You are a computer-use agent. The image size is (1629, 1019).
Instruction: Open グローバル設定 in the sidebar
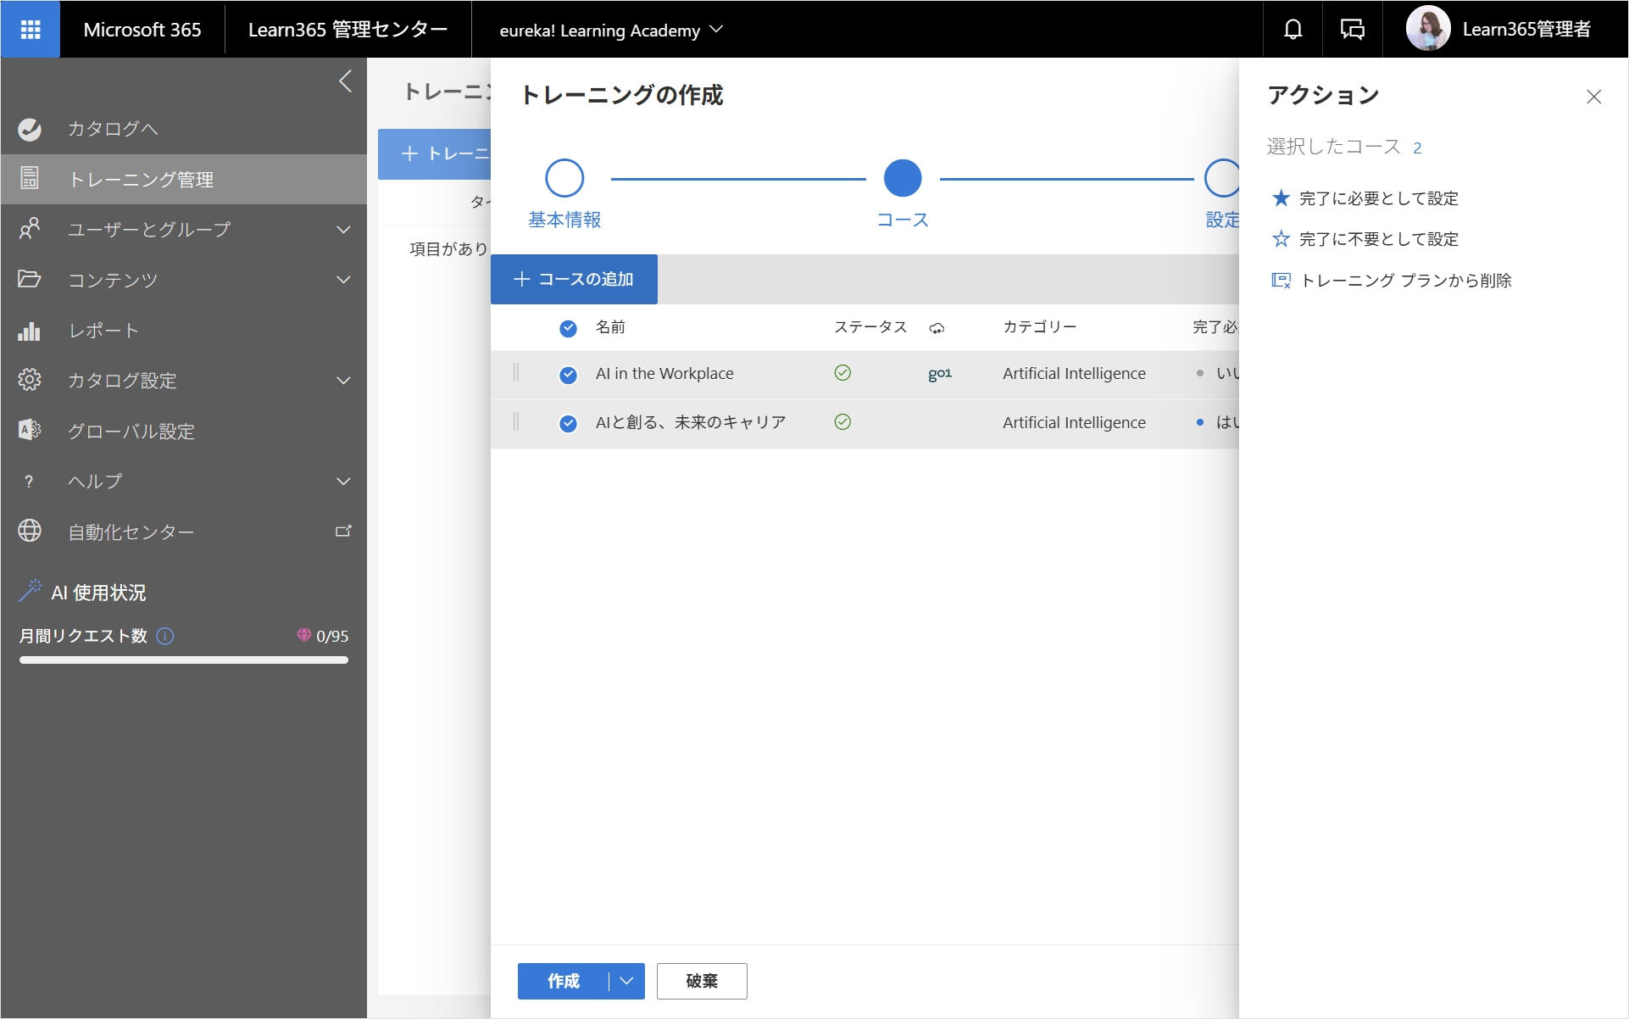184,431
